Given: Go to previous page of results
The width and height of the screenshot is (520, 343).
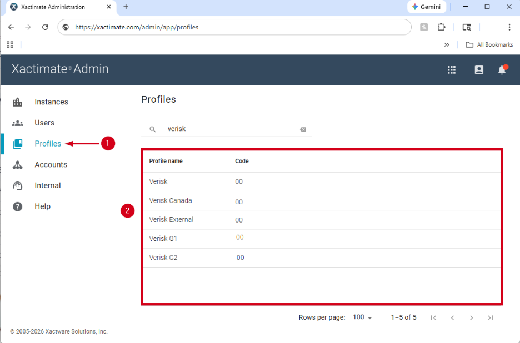Looking at the screenshot, I should [452, 318].
